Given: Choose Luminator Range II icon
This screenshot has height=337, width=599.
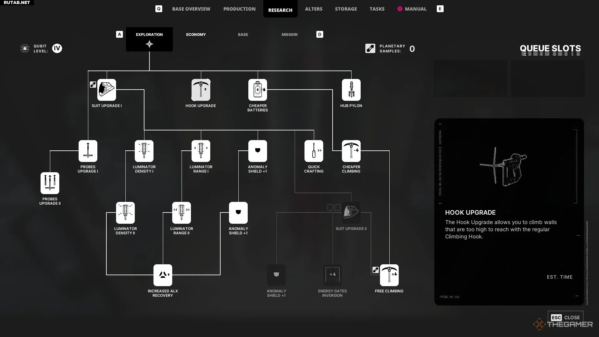Looking at the screenshot, I should [182, 213].
